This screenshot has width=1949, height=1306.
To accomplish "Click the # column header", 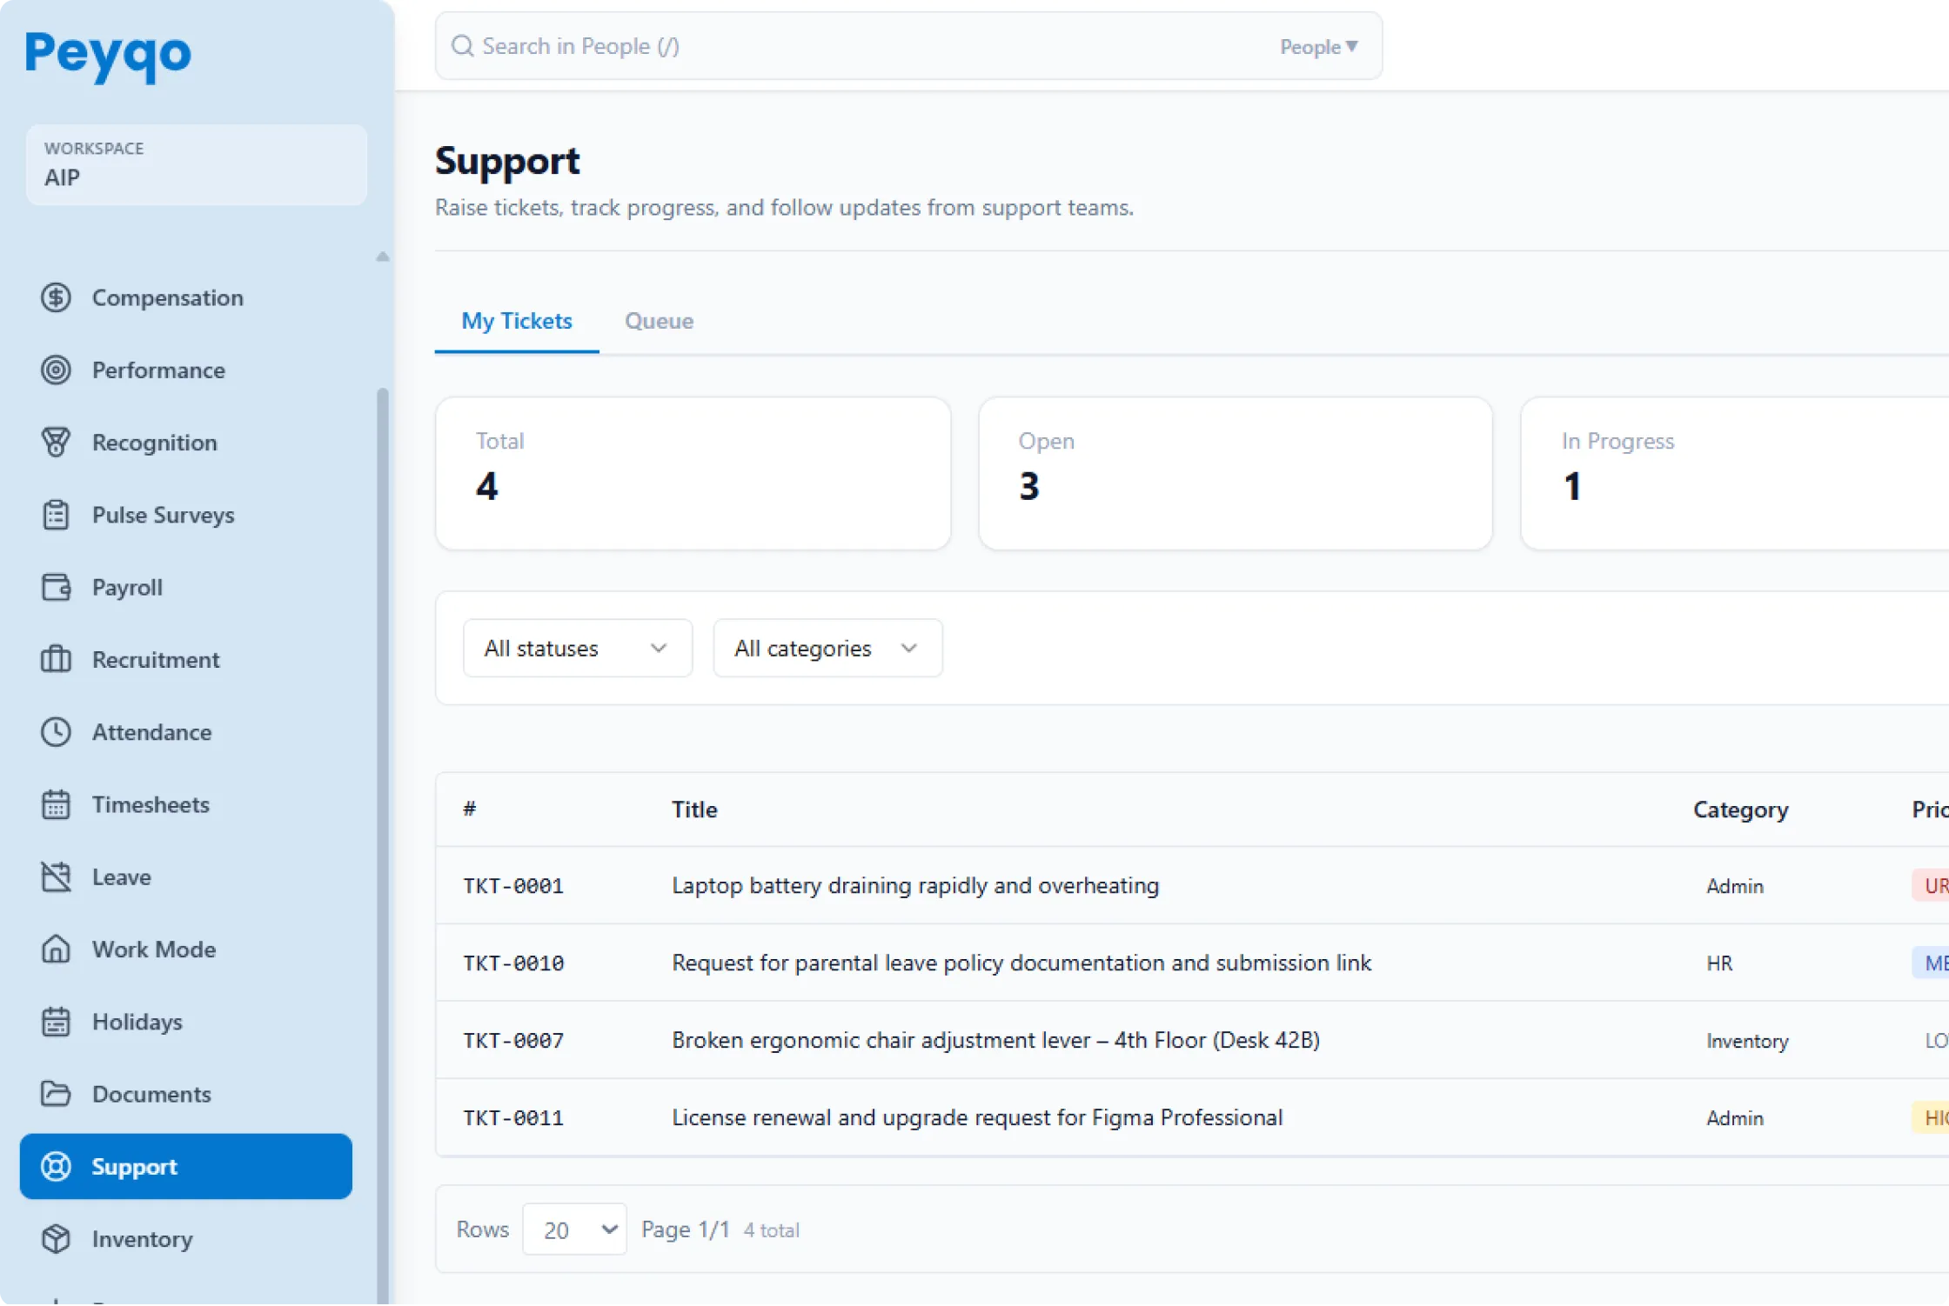I will point(470,810).
